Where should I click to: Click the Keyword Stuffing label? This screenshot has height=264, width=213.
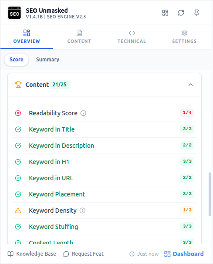tap(53, 227)
